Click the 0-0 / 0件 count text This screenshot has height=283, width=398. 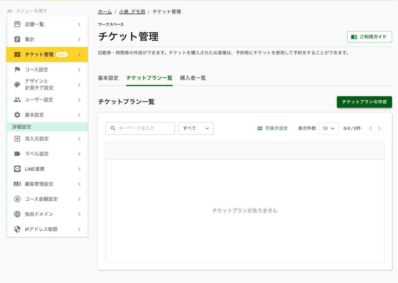(352, 128)
